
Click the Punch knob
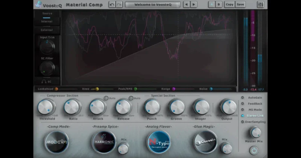click(x=152, y=107)
